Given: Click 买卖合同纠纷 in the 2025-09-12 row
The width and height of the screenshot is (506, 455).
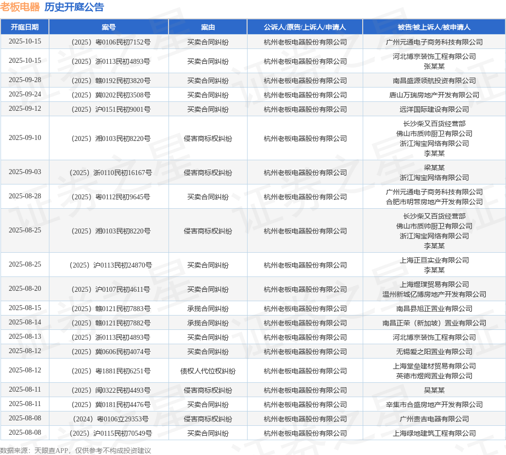Looking at the screenshot, I should point(208,109).
